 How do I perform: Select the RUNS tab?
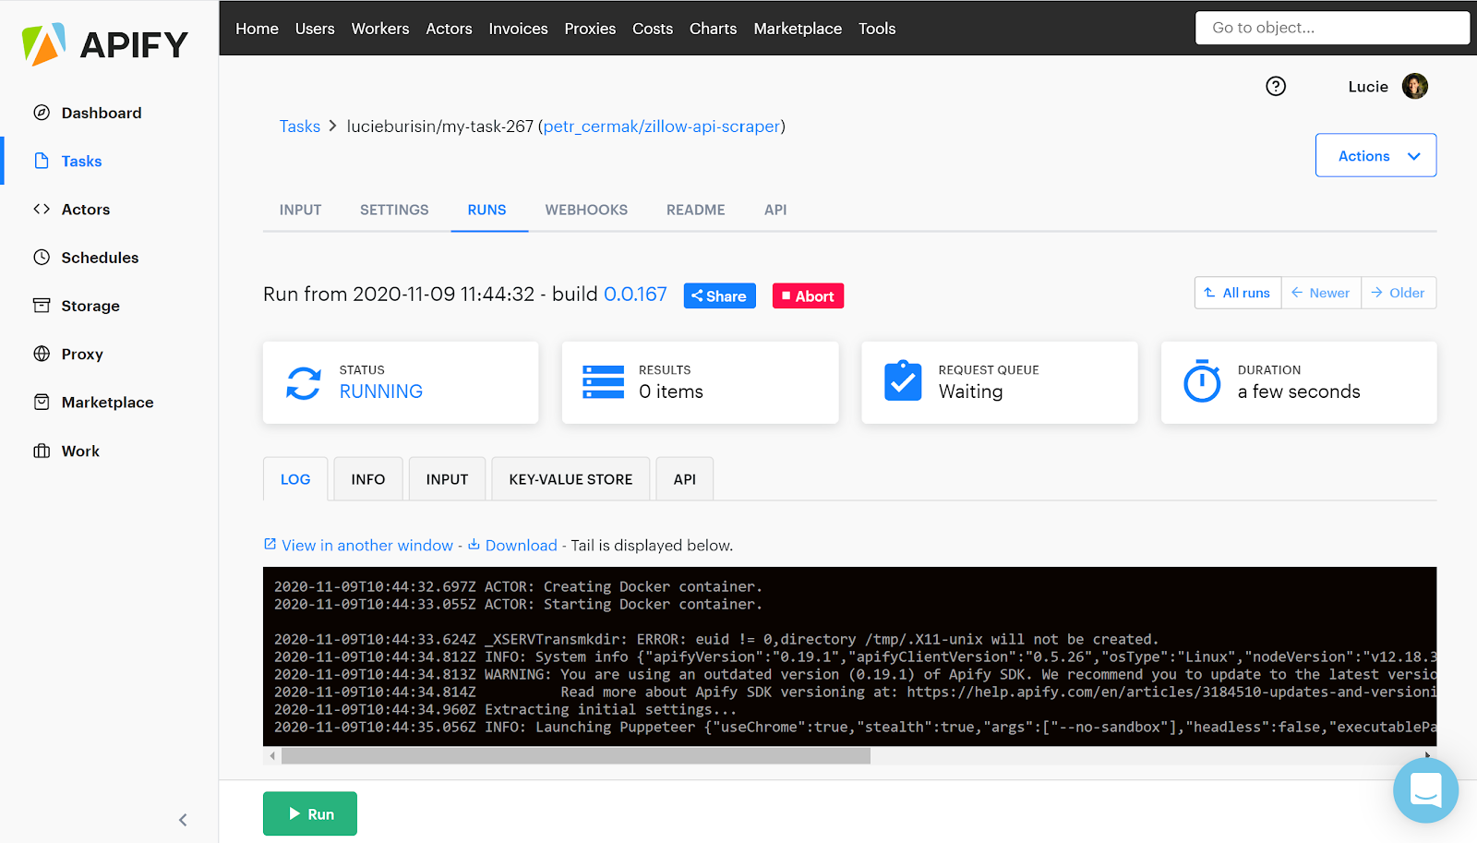[x=486, y=210]
